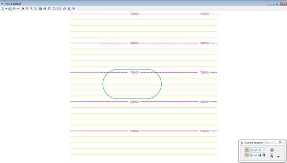The height and width of the screenshot is (163, 287).
Task: Go to View Next
Action: tap(59, 8)
